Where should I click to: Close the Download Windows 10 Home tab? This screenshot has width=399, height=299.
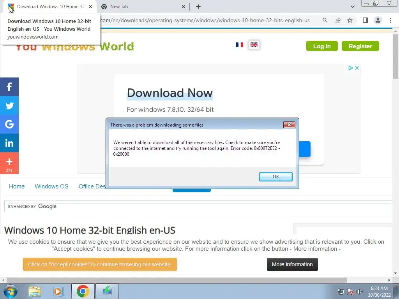[x=90, y=7]
